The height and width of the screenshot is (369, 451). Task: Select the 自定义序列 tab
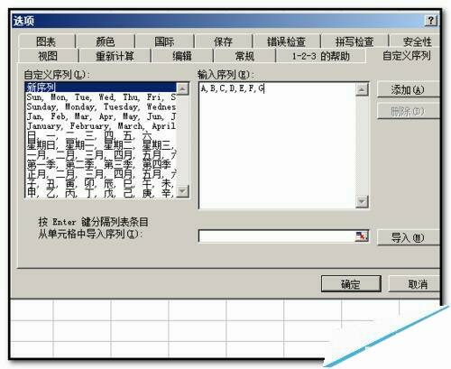point(407,55)
